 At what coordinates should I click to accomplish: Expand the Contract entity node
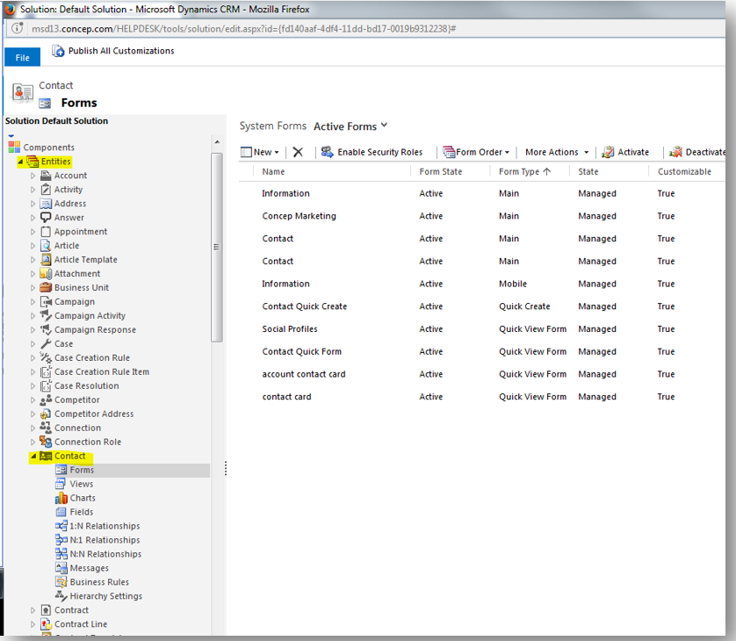[x=32, y=610]
